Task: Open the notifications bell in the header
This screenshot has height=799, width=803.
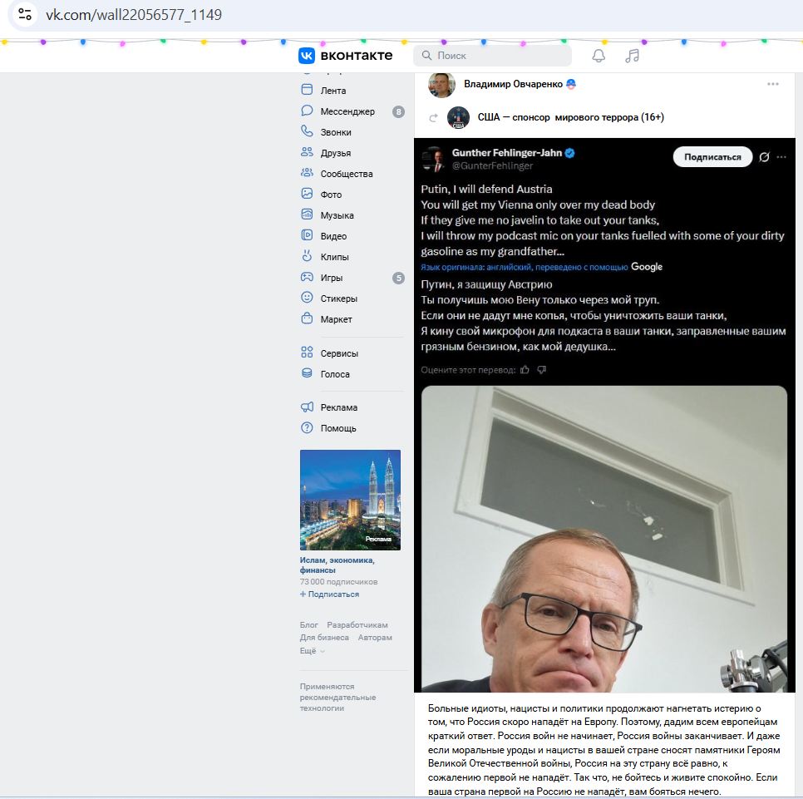Action: coord(599,54)
